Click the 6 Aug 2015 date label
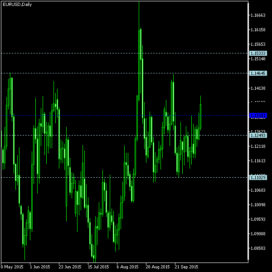 [x=128, y=267]
